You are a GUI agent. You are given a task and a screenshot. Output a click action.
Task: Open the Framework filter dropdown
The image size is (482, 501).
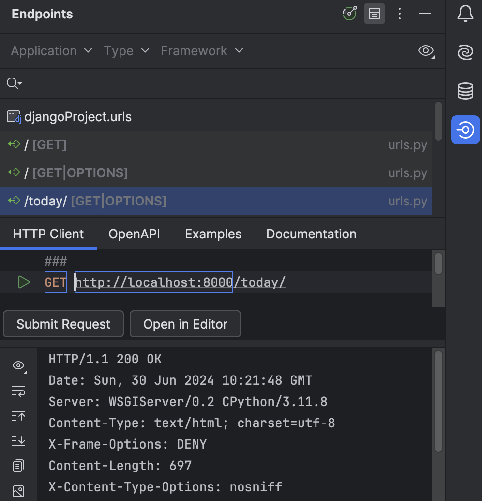[201, 51]
